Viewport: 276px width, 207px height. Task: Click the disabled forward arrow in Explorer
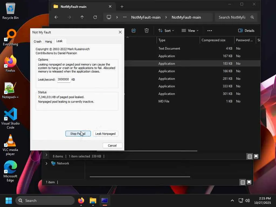(x=69, y=17)
